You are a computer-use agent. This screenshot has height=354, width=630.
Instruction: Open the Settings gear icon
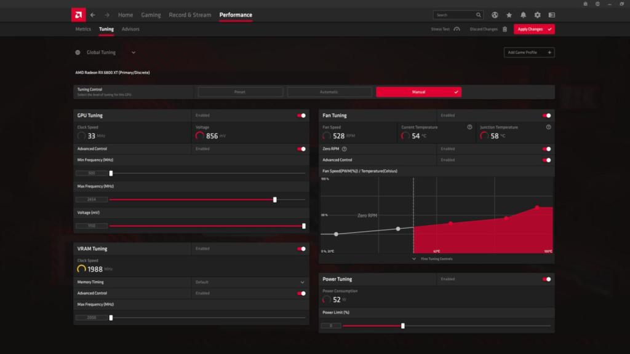tap(536, 14)
